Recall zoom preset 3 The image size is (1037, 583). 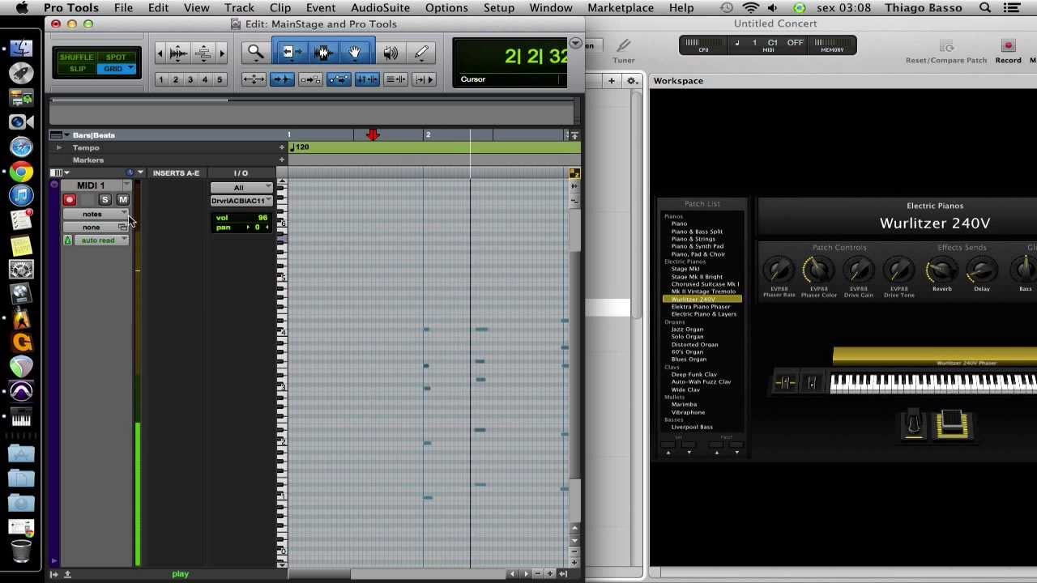pyautogui.click(x=190, y=79)
